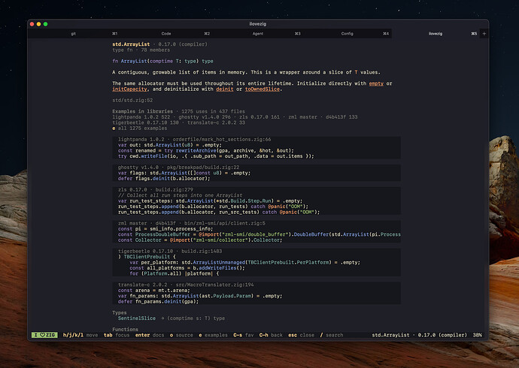This screenshot has width=519, height=368.
Task: Click the search hint in status bar
Action: pos(331,335)
